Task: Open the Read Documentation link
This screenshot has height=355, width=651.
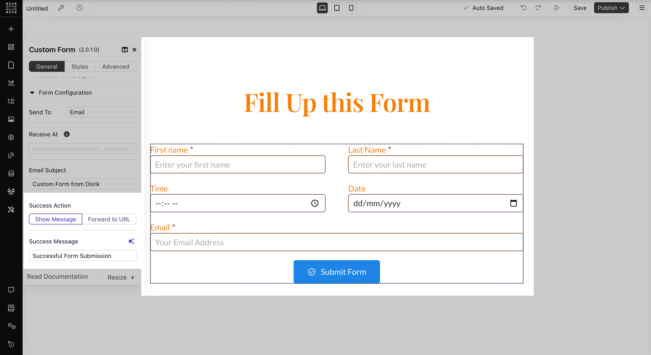Action: tap(58, 277)
